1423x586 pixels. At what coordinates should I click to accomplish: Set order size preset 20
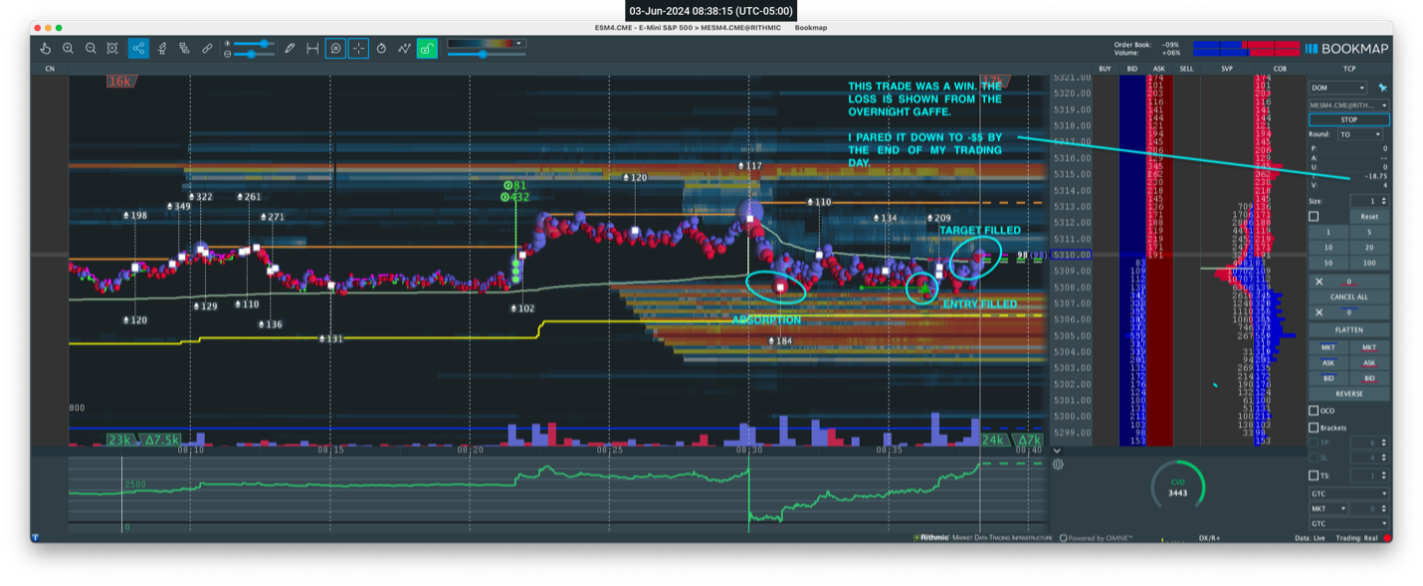1369,247
